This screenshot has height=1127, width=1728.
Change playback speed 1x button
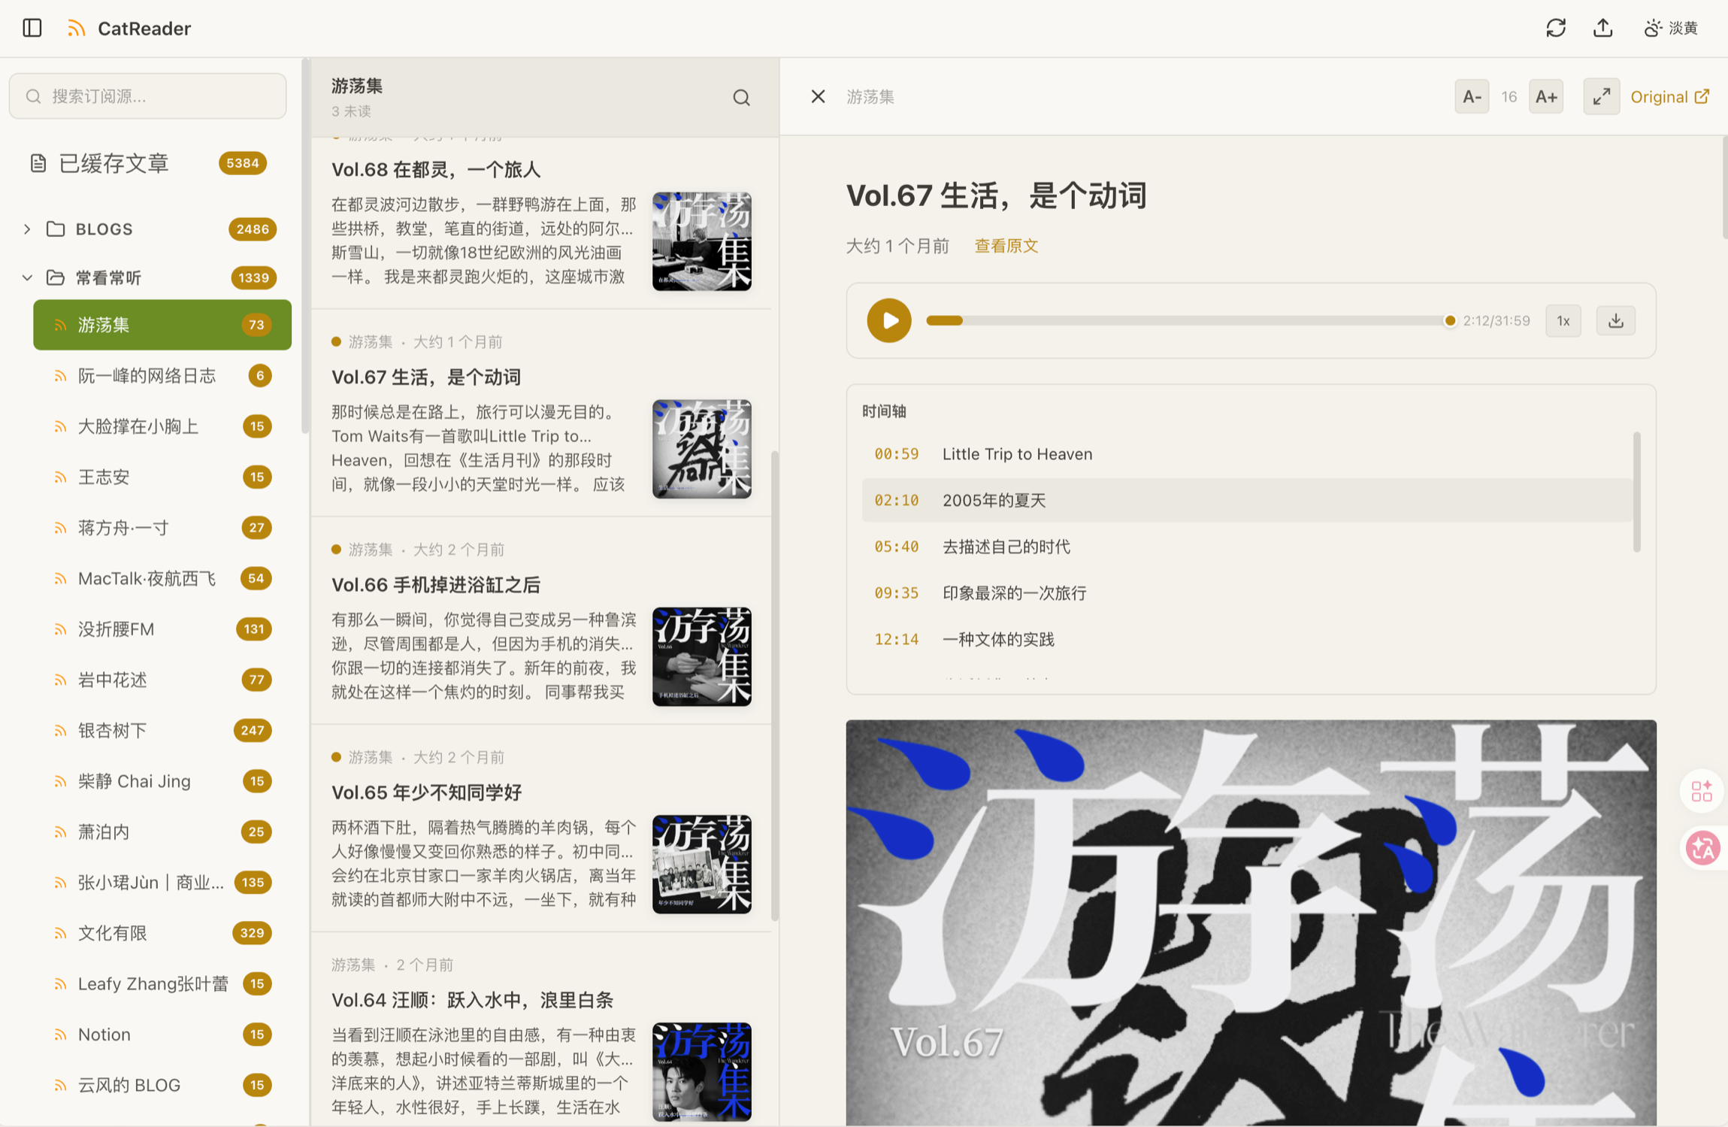coord(1563,321)
